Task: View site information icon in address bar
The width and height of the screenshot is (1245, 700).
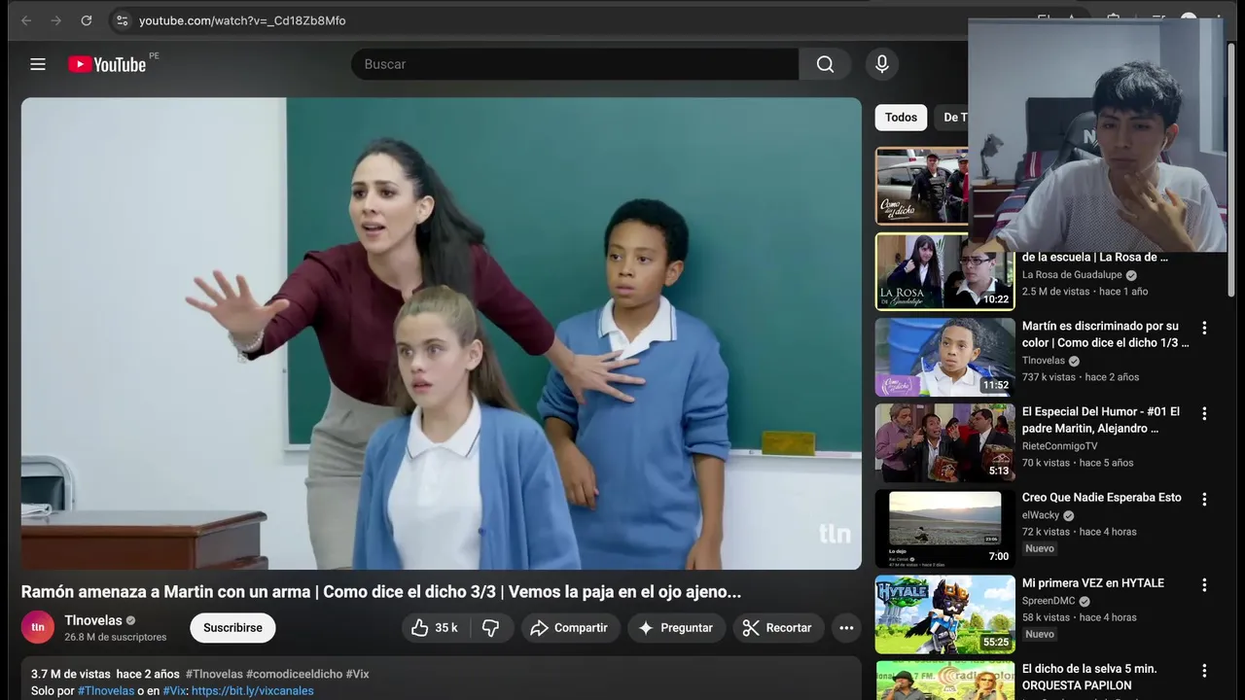Action: (122, 20)
